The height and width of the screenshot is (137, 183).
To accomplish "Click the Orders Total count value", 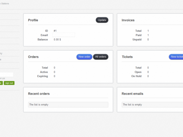I will [55, 68].
